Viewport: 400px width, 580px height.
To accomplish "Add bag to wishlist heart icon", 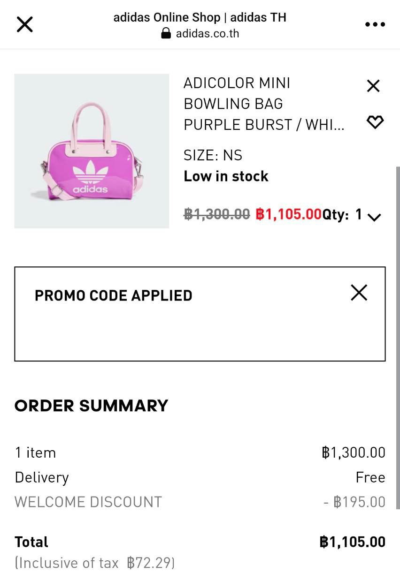I will (375, 122).
